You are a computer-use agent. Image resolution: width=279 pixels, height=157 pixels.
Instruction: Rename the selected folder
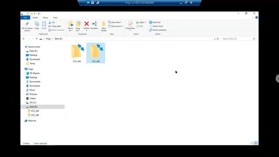[94, 25]
